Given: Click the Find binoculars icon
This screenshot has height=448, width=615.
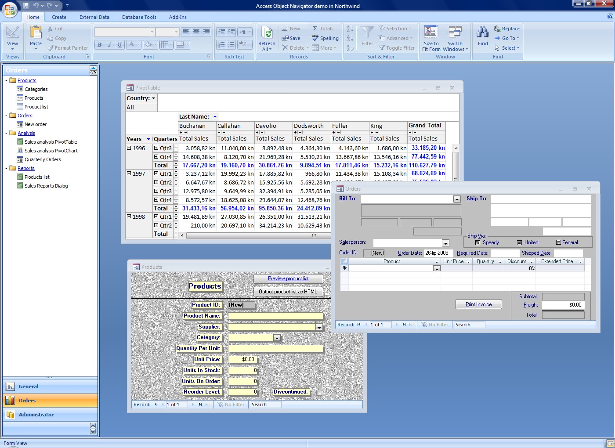Looking at the screenshot, I should click(483, 33).
